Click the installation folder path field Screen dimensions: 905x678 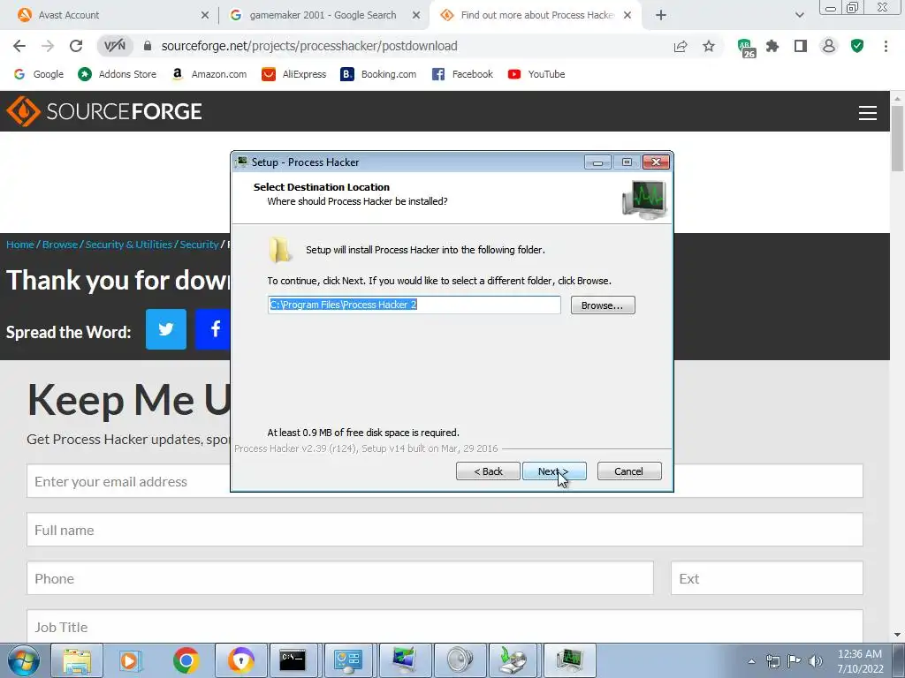[x=414, y=305]
